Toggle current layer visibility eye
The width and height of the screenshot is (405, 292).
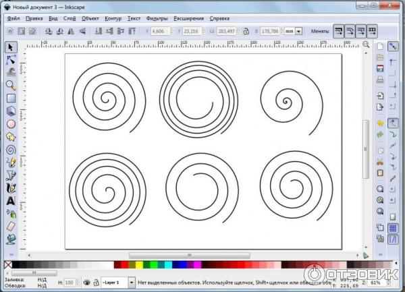[x=86, y=282]
